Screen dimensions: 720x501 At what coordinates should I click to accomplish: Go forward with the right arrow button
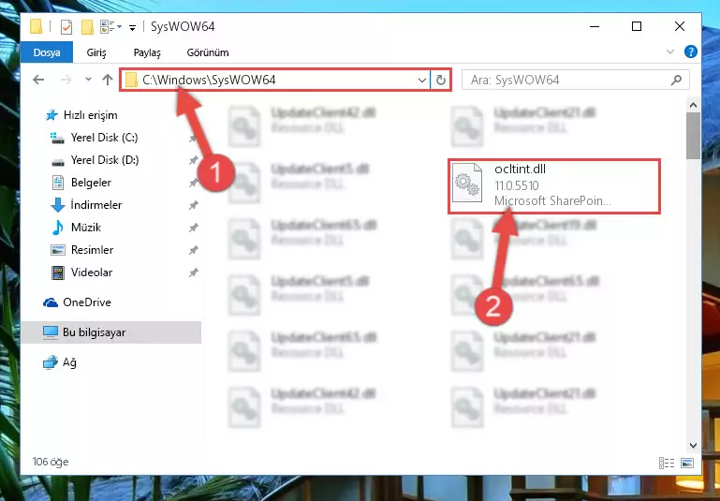coord(66,80)
